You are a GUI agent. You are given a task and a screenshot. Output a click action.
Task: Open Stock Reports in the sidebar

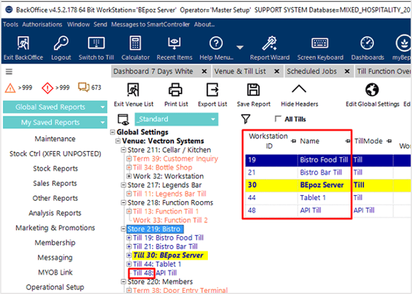(55, 169)
